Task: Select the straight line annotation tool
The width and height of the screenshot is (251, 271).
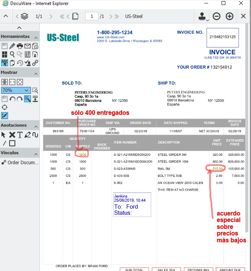Action: pyautogui.click(x=5, y=143)
